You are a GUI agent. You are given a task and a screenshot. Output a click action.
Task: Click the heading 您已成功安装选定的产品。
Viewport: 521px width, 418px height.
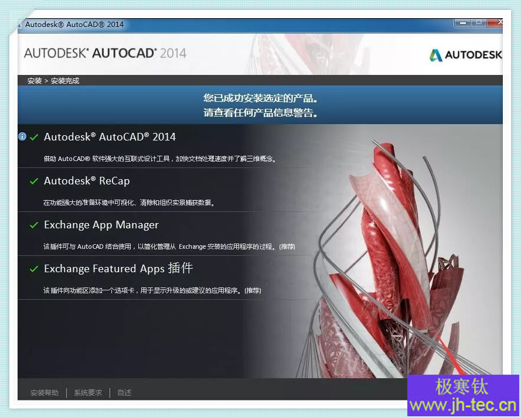click(260, 98)
